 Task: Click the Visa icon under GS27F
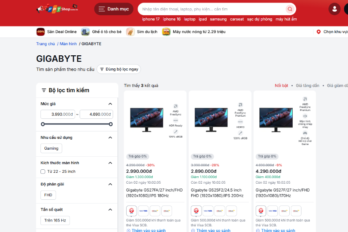(273, 211)
